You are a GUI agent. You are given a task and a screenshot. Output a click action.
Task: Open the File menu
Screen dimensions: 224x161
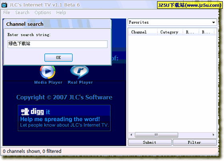click(x=6, y=12)
